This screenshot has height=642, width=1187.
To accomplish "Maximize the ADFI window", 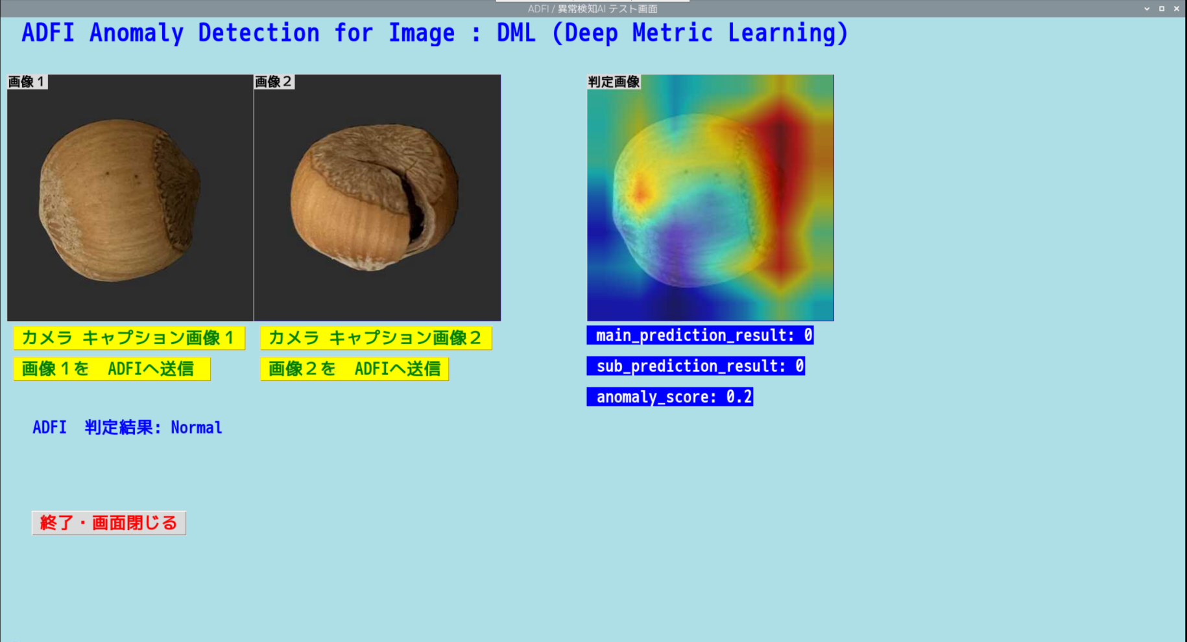I will pyautogui.click(x=1162, y=8).
